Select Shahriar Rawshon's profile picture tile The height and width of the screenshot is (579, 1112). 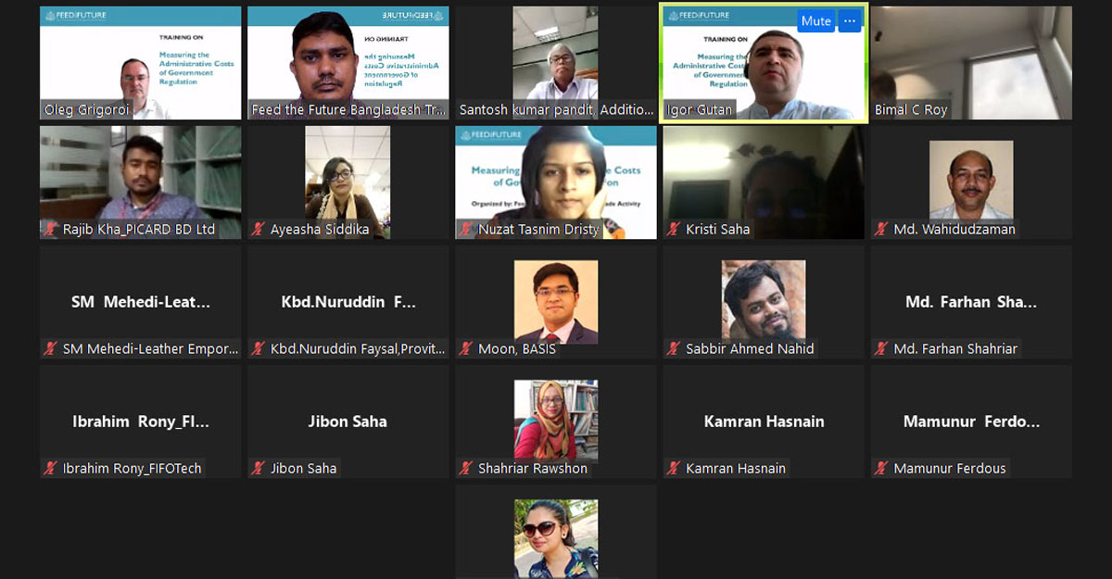[556, 422]
